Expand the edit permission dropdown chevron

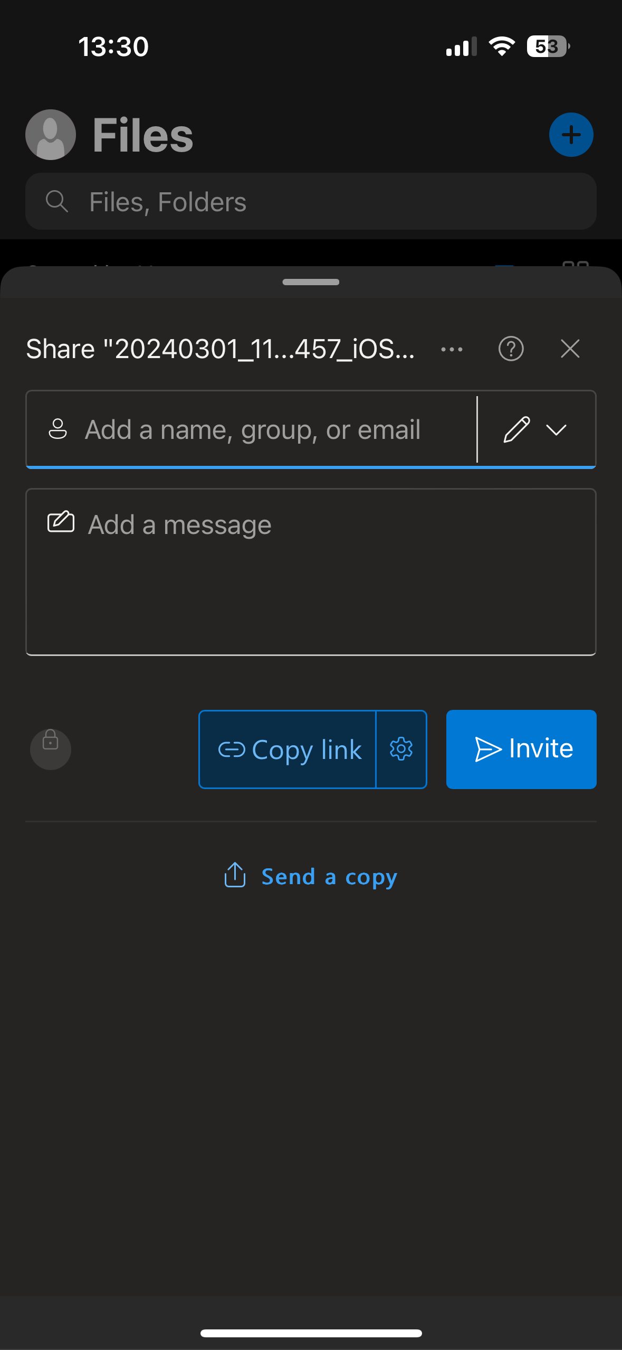point(556,429)
